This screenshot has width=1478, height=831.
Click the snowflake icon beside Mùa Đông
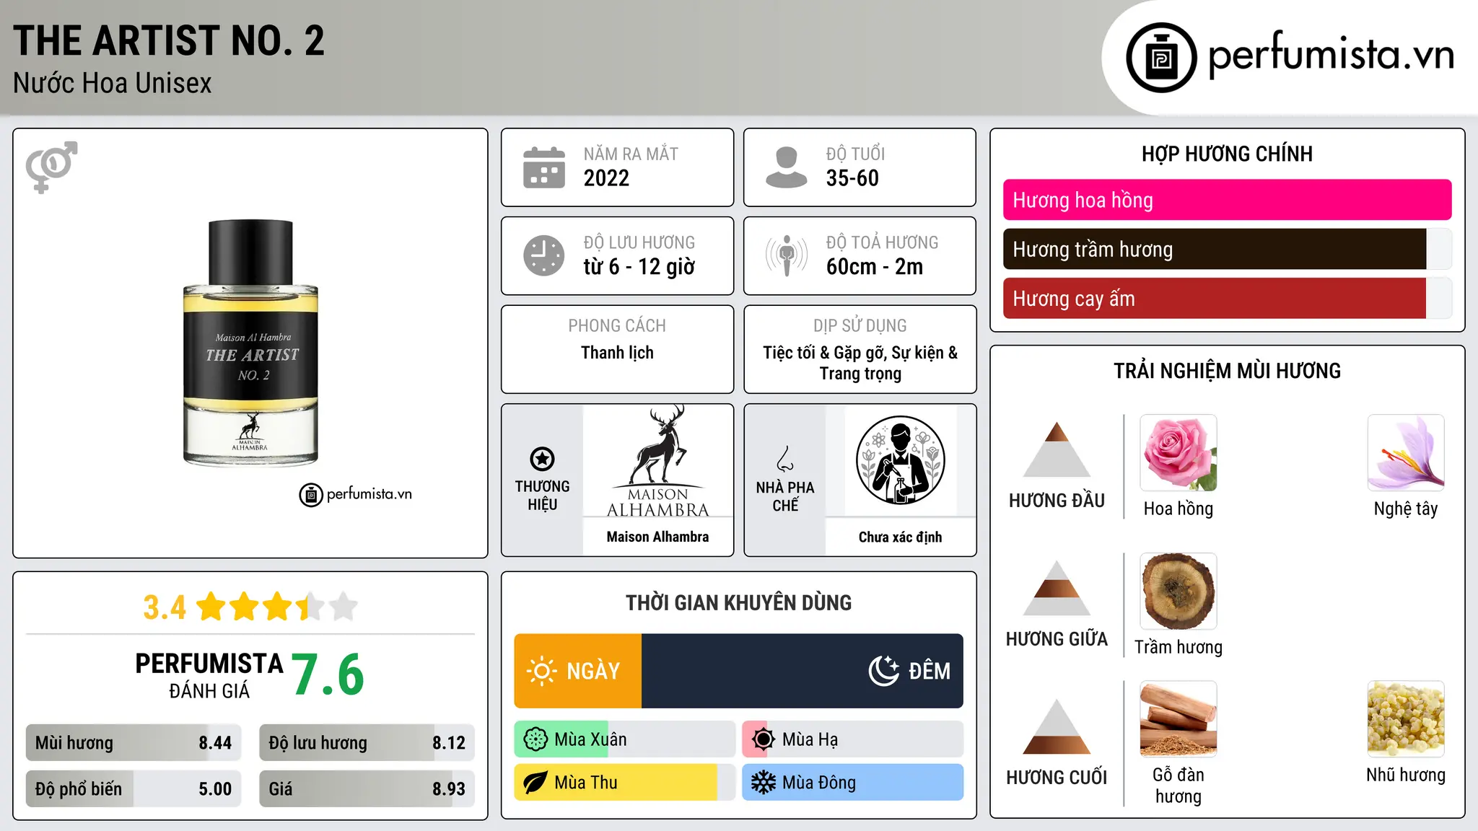click(x=764, y=783)
